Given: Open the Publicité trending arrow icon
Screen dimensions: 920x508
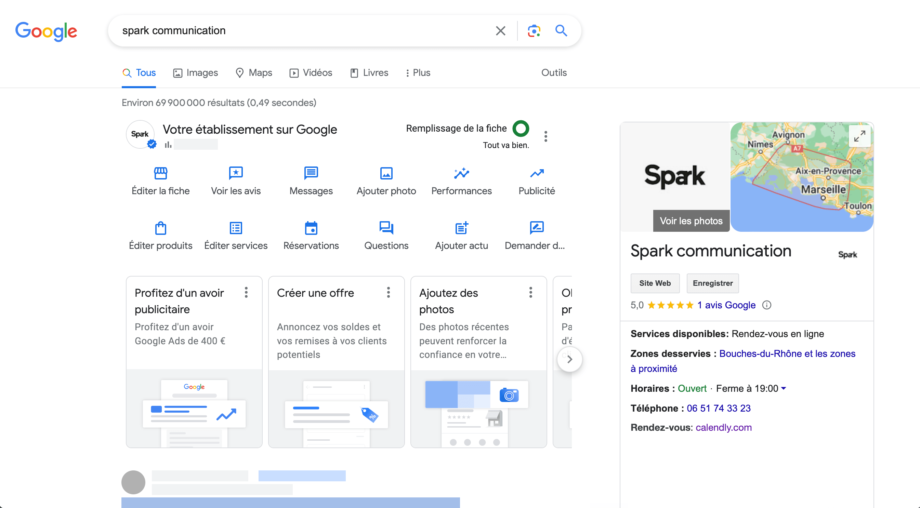Looking at the screenshot, I should click(537, 173).
